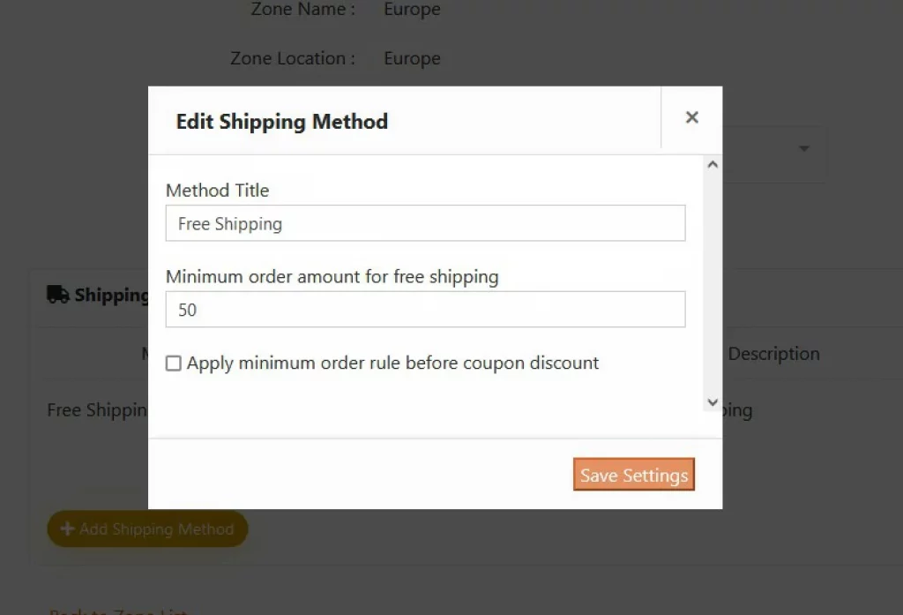This screenshot has width=903, height=615.
Task: Click the Method Title label
Action: (x=218, y=191)
